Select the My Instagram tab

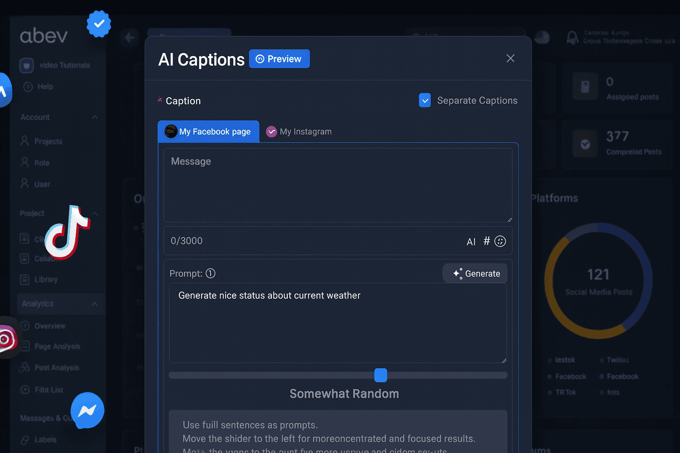tap(305, 132)
